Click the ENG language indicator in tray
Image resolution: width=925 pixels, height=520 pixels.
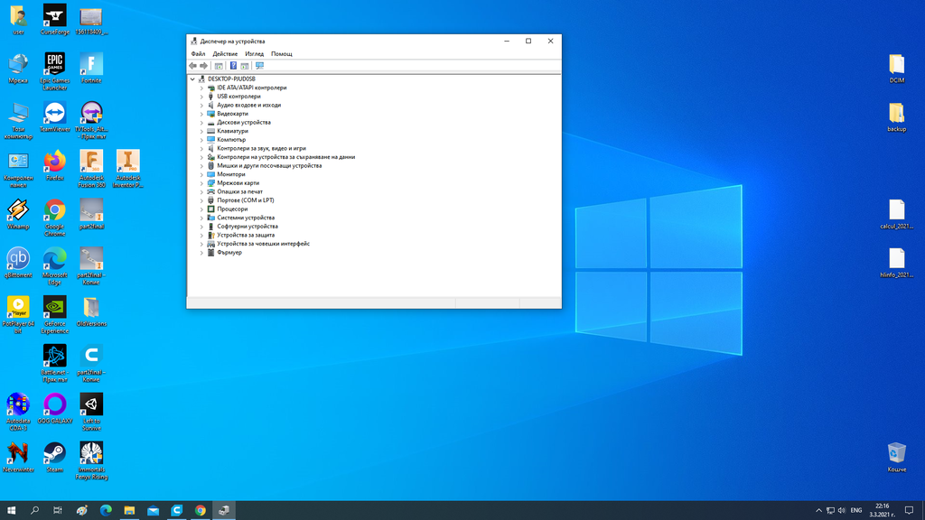(856, 511)
